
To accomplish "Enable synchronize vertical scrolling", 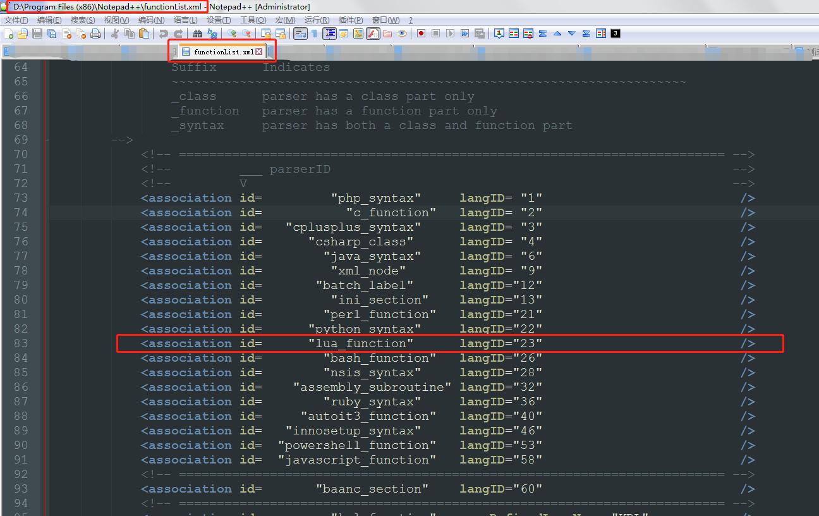I will coord(265,33).
